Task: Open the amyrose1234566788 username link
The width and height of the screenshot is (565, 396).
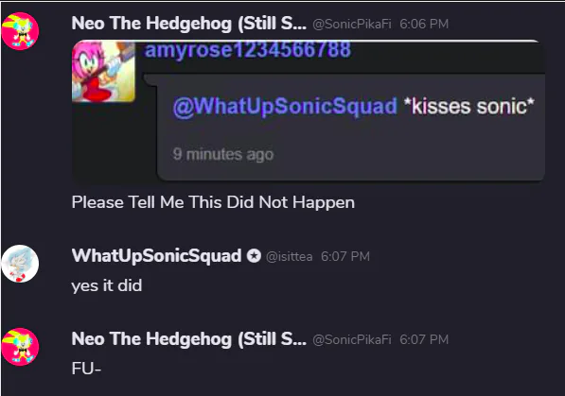Action: pyautogui.click(x=248, y=50)
